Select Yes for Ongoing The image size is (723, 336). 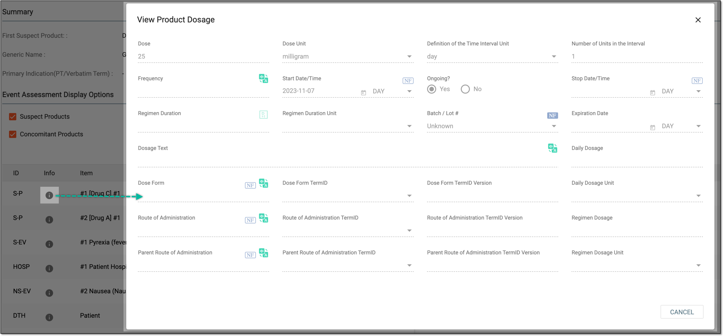pyautogui.click(x=431, y=89)
